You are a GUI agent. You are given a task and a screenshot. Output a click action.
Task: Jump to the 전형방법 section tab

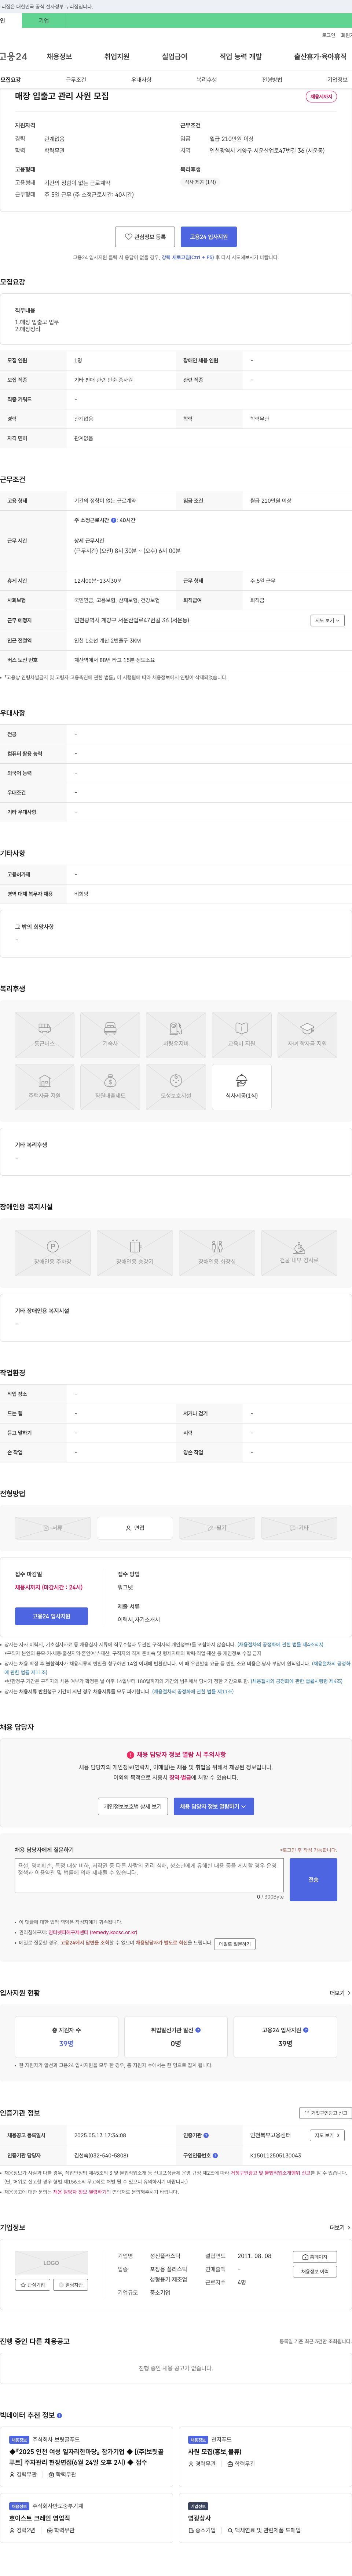[x=272, y=80]
